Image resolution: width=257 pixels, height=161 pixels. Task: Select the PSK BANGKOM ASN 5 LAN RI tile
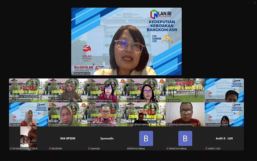click(x=28, y=138)
